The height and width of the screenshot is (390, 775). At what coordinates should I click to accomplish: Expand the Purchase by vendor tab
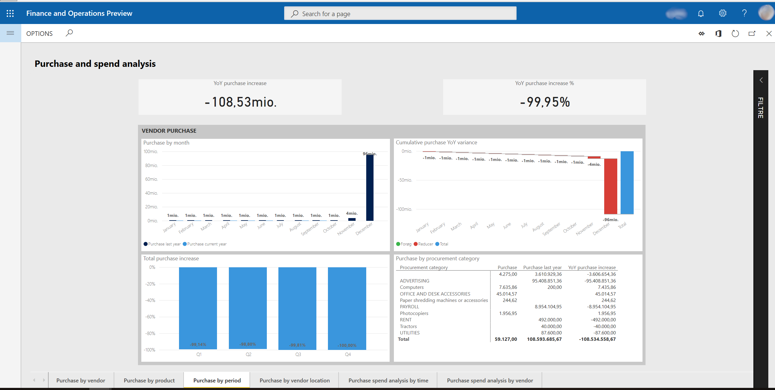click(81, 380)
